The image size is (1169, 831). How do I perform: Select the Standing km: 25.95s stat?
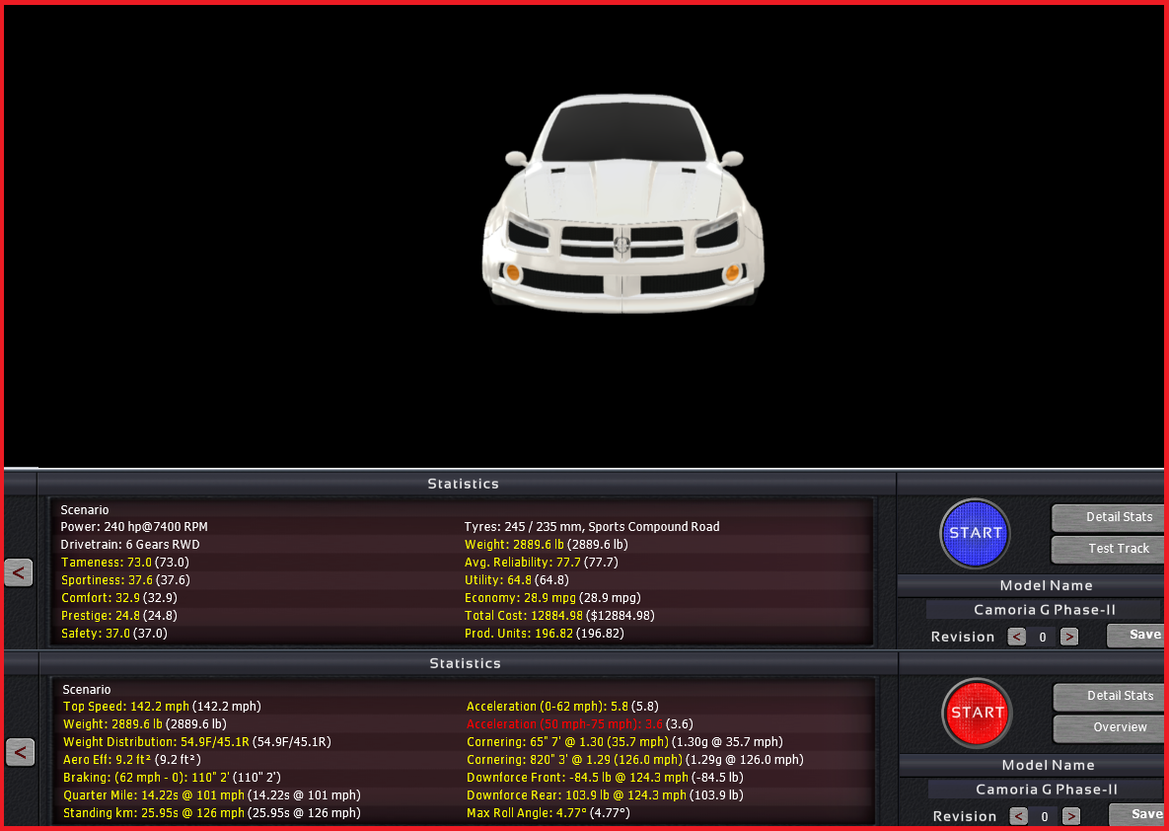[x=212, y=814]
